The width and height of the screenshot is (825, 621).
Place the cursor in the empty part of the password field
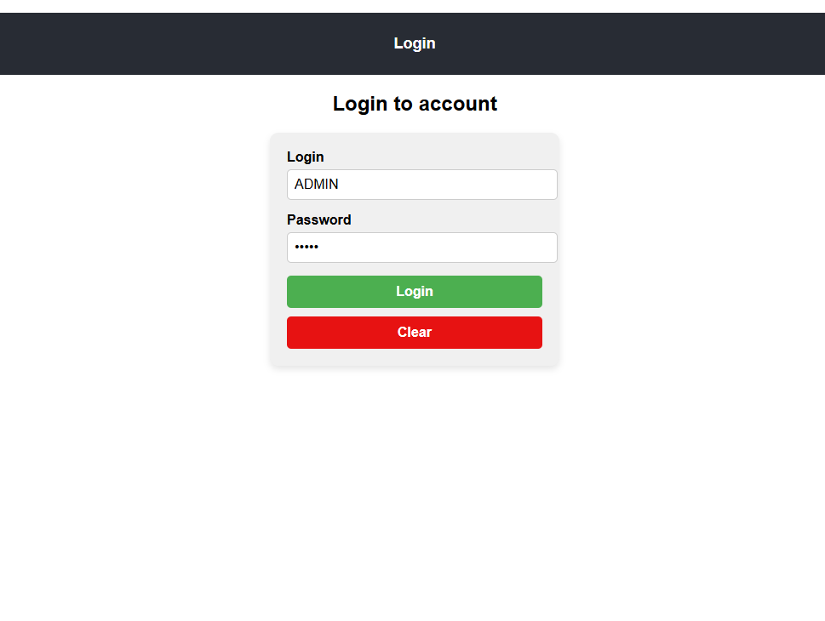coord(437,248)
